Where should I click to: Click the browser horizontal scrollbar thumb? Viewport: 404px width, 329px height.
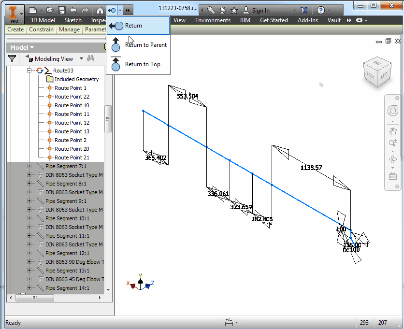[35, 298]
